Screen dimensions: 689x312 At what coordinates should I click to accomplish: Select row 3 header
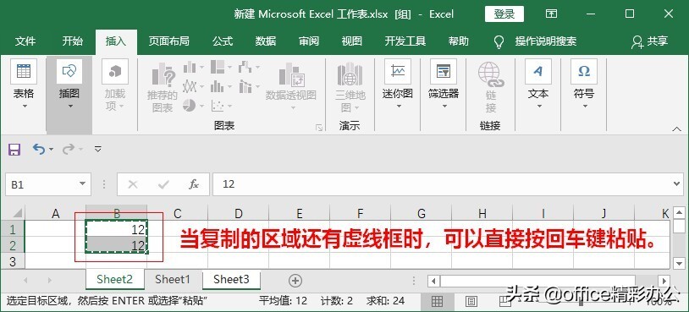pos(13,261)
